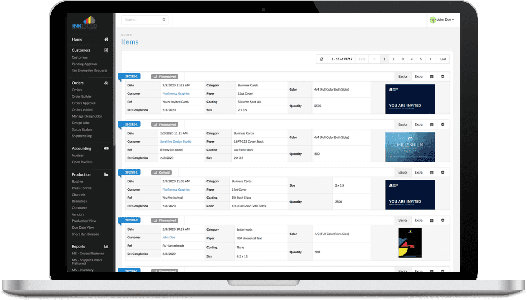This screenshot has height=300, width=527.
Task: Jump to page 3 in pagination
Action: 403,59
